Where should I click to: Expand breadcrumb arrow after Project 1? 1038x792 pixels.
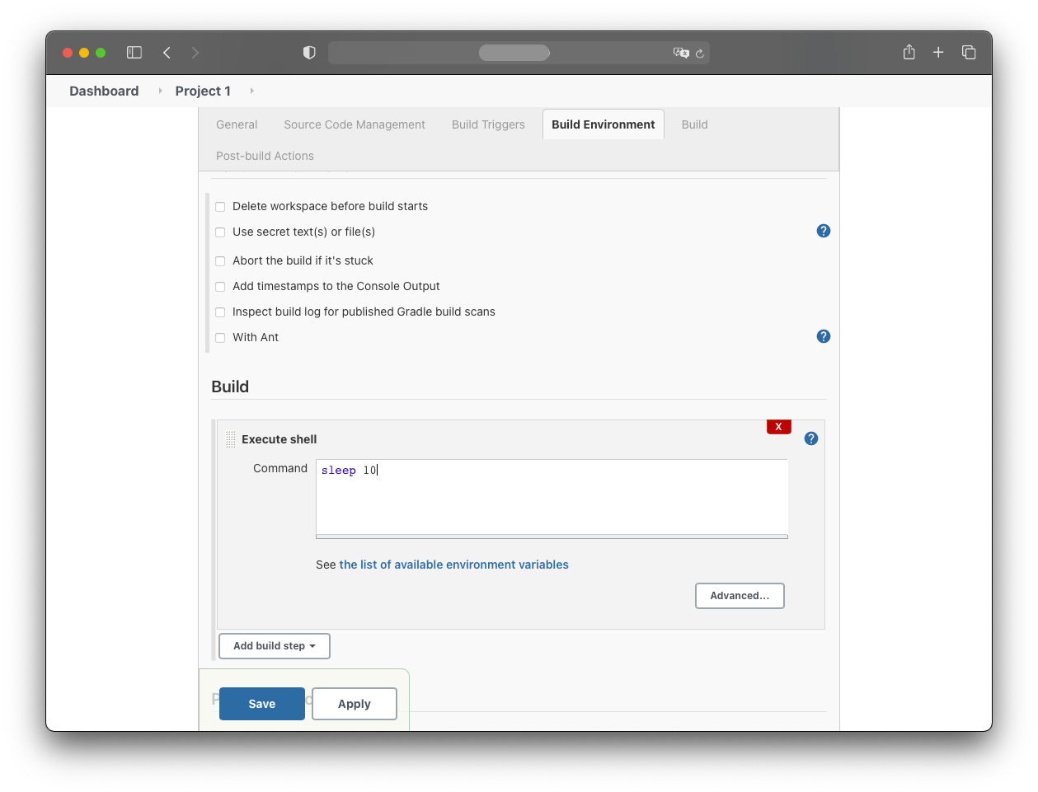click(251, 91)
